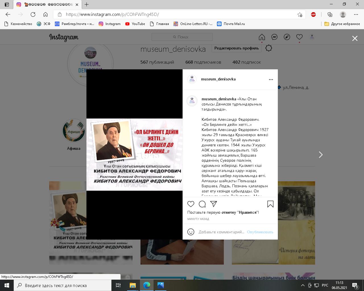
Task: Open notification center icon
Action: click(x=355, y=285)
